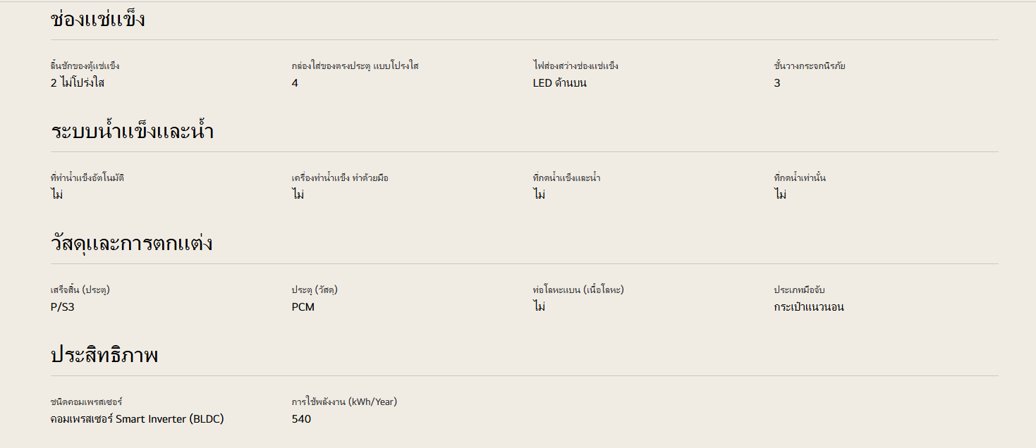The height and width of the screenshot is (448, 1036).
Task: Select the PCM door material value
Action: pos(303,306)
